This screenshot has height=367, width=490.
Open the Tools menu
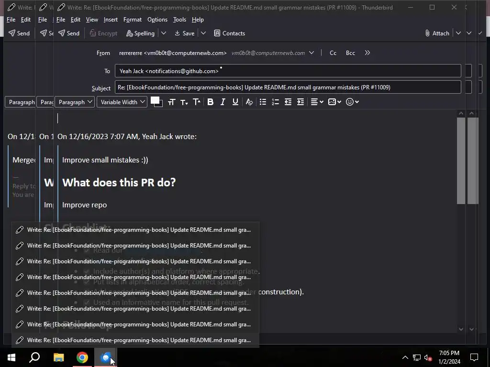click(179, 19)
